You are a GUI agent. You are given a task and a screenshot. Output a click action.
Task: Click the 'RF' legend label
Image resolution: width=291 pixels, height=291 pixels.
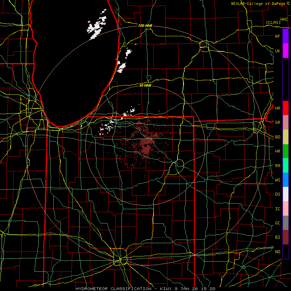pyautogui.click(x=277, y=36)
